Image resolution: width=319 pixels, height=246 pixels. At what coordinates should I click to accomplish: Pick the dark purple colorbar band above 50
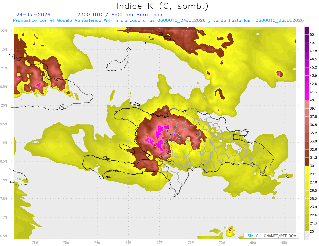[307, 31]
